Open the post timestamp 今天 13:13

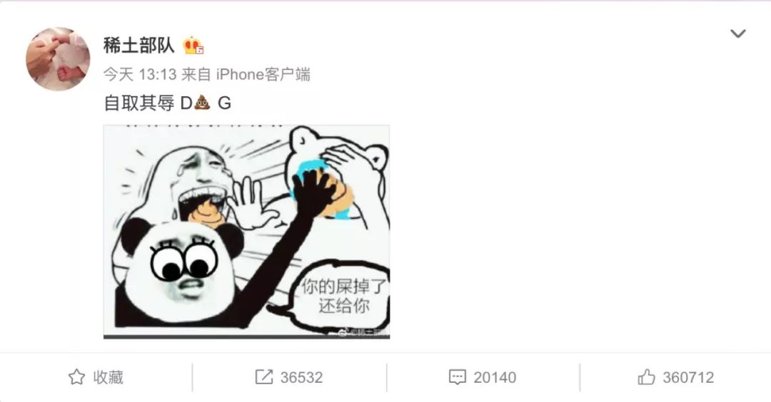(x=140, y=75)
